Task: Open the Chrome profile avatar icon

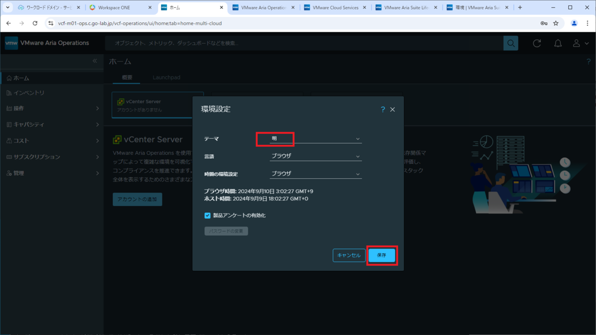Action: point(574,23)
